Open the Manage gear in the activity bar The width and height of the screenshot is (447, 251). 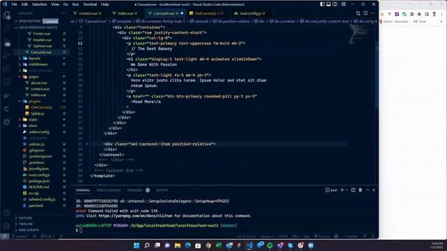(x=6, y=226)
